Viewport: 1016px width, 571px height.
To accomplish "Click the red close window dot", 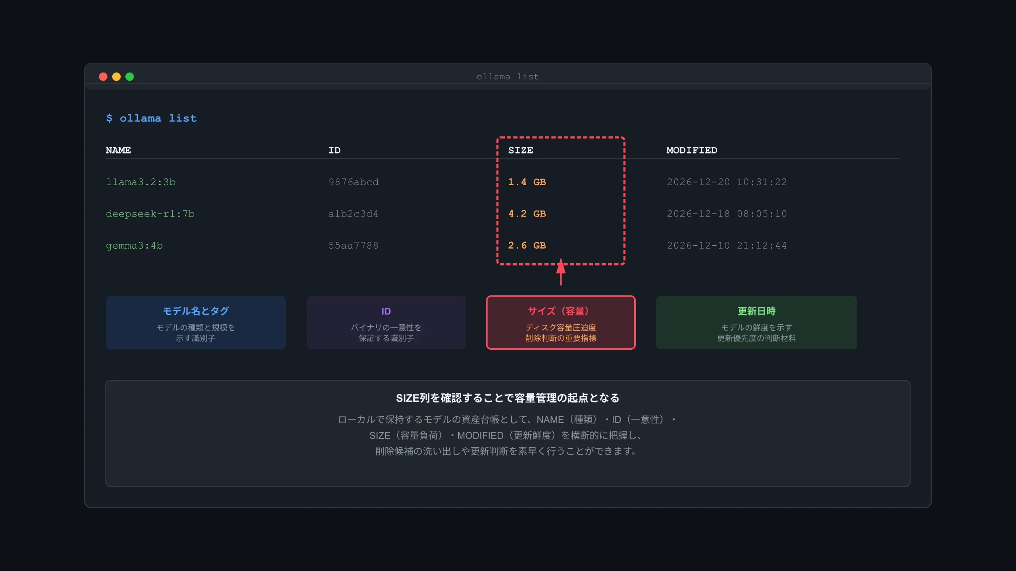I will (103, 77).
